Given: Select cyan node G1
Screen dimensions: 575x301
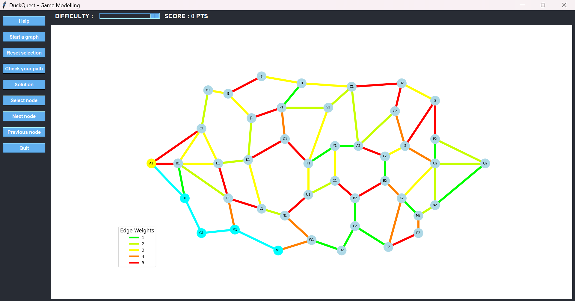Looking at the screenshot, I should click(x=201, y=233).
